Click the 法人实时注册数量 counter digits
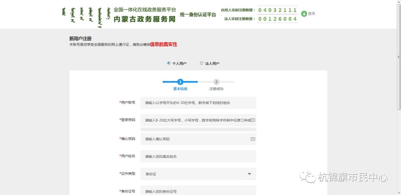 [277, 19]
